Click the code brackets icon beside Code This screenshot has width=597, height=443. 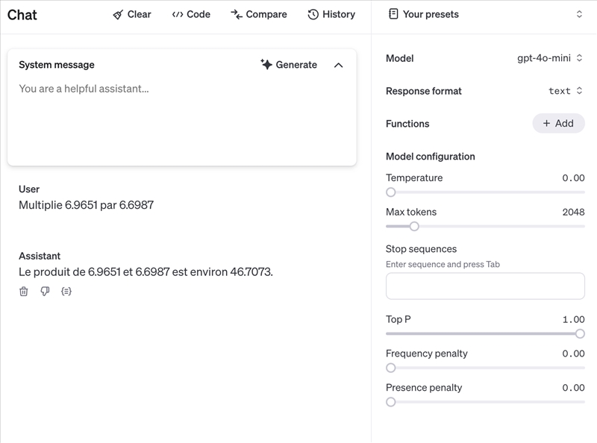pos(178,14)
